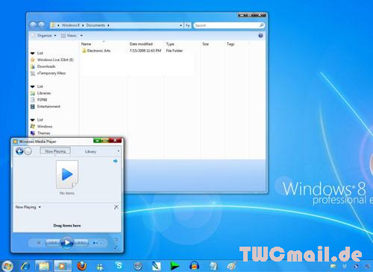Expand the Now Playing list dropdown arrow
The height and width of the screenshot is (272, 373).
(40, 207)
